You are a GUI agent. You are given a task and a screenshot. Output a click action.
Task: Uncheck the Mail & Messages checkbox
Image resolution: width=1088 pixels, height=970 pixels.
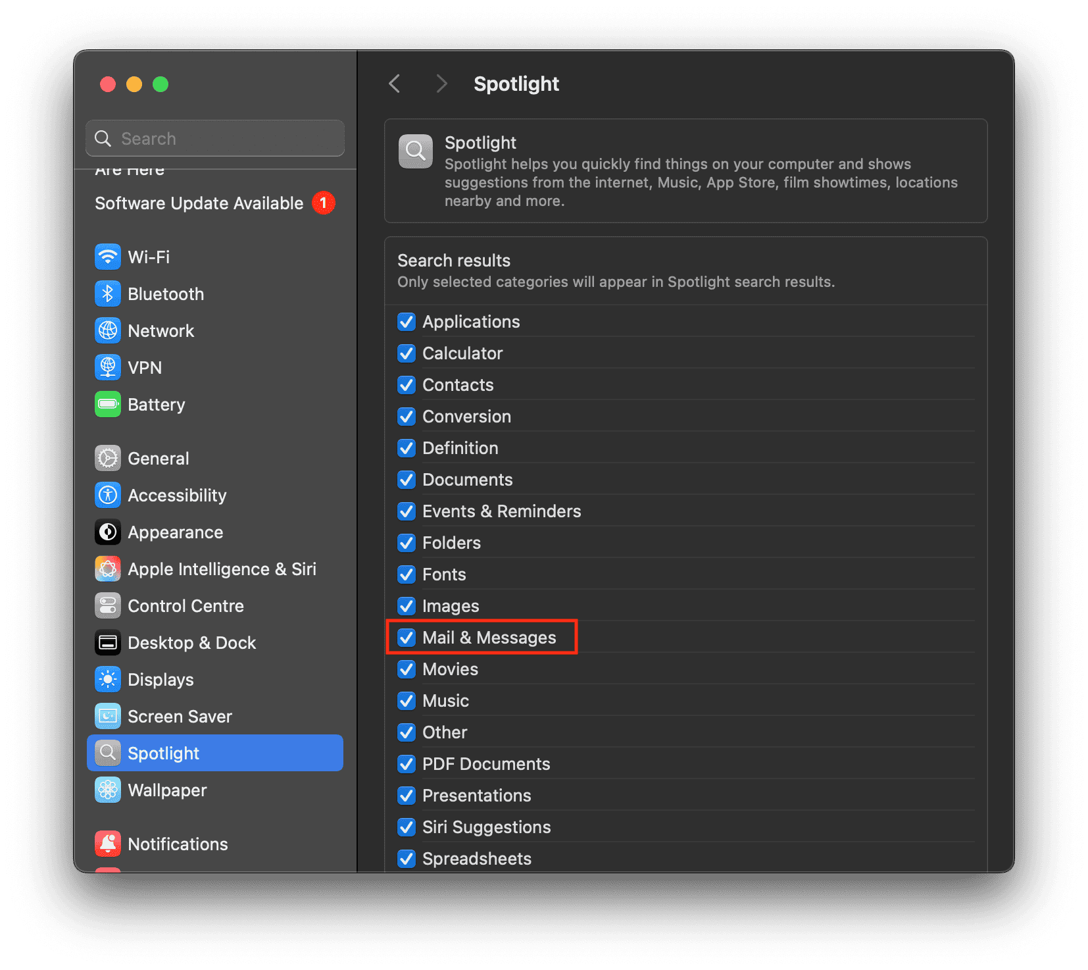coord(407,637)
